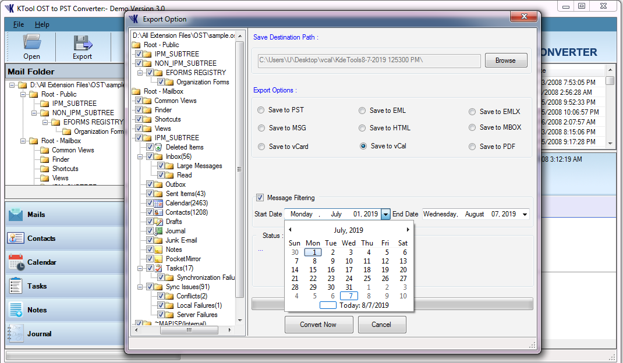Click the Open folder toolbar icon

click(x=32, y=42)
